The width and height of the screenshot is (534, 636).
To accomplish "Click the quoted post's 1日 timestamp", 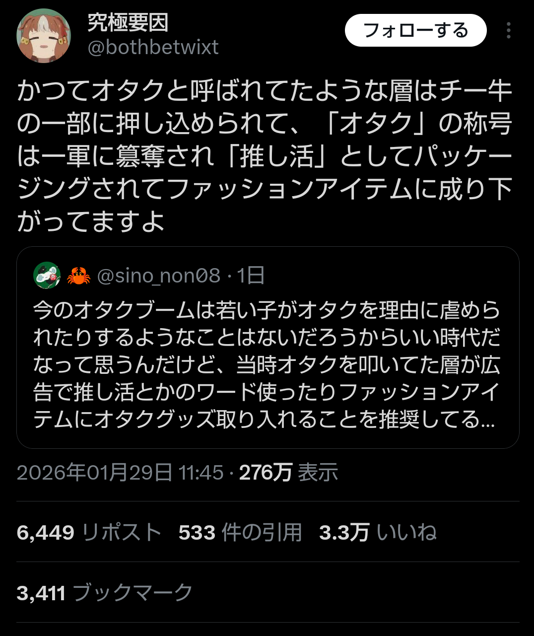I will point(251,276).
